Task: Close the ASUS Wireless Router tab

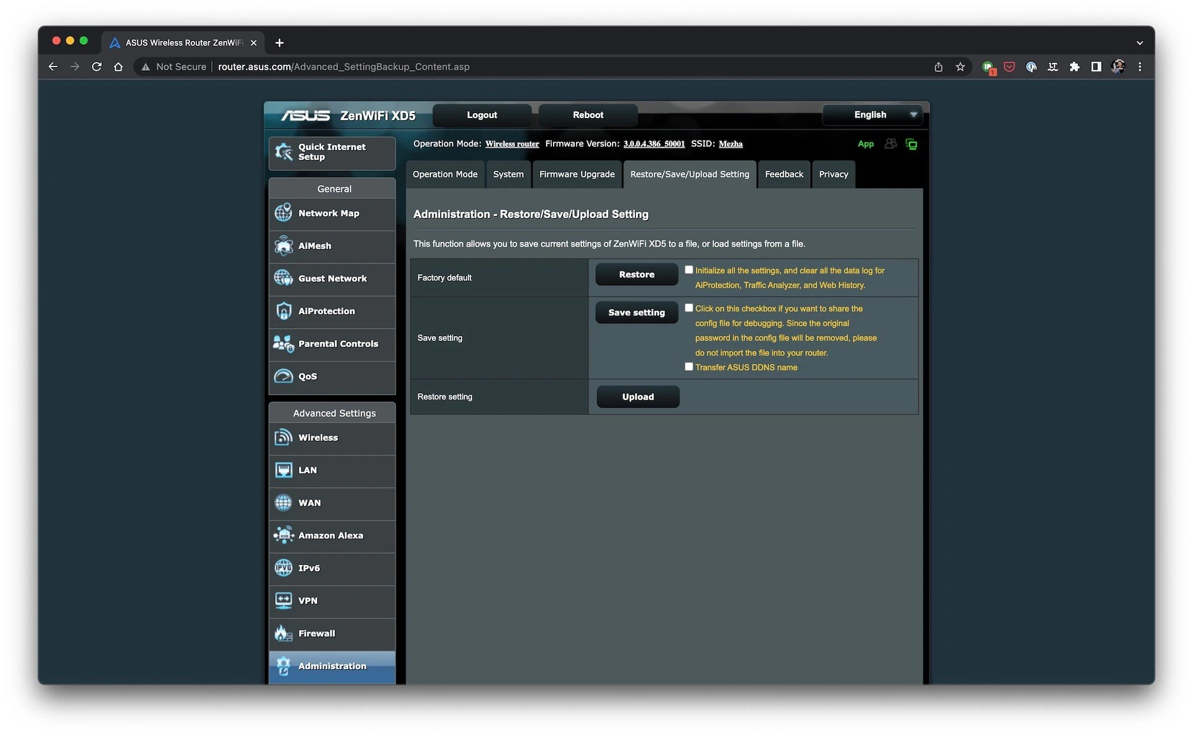Action: (254, 43)
